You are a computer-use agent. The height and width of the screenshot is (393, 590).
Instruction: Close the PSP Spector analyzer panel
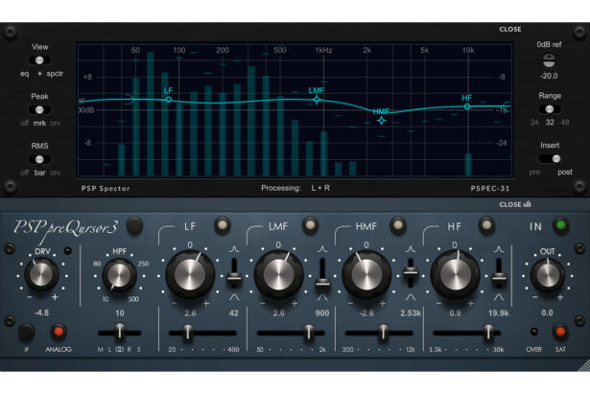(x=510, y=30)
